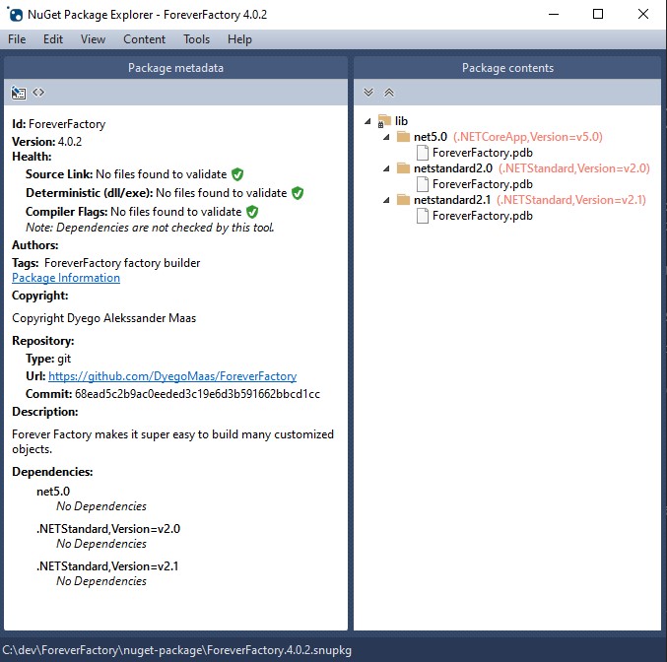The image size is (667, 662).
Task: Select the ForeverFactory.pdb under netstandard2.0
Action: coord(483,184)
